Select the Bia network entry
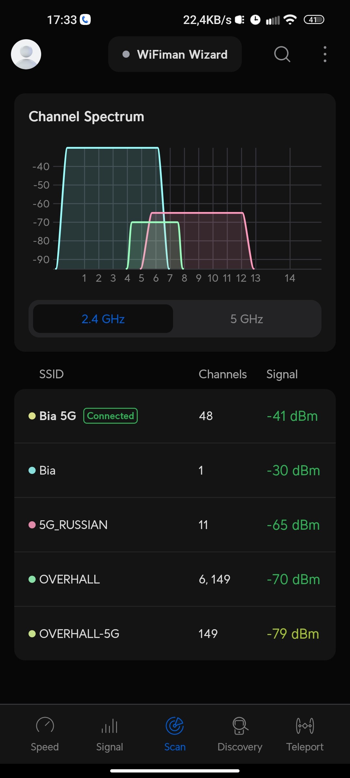The width and height of the screenshot is (350, 778). (175, 470)
